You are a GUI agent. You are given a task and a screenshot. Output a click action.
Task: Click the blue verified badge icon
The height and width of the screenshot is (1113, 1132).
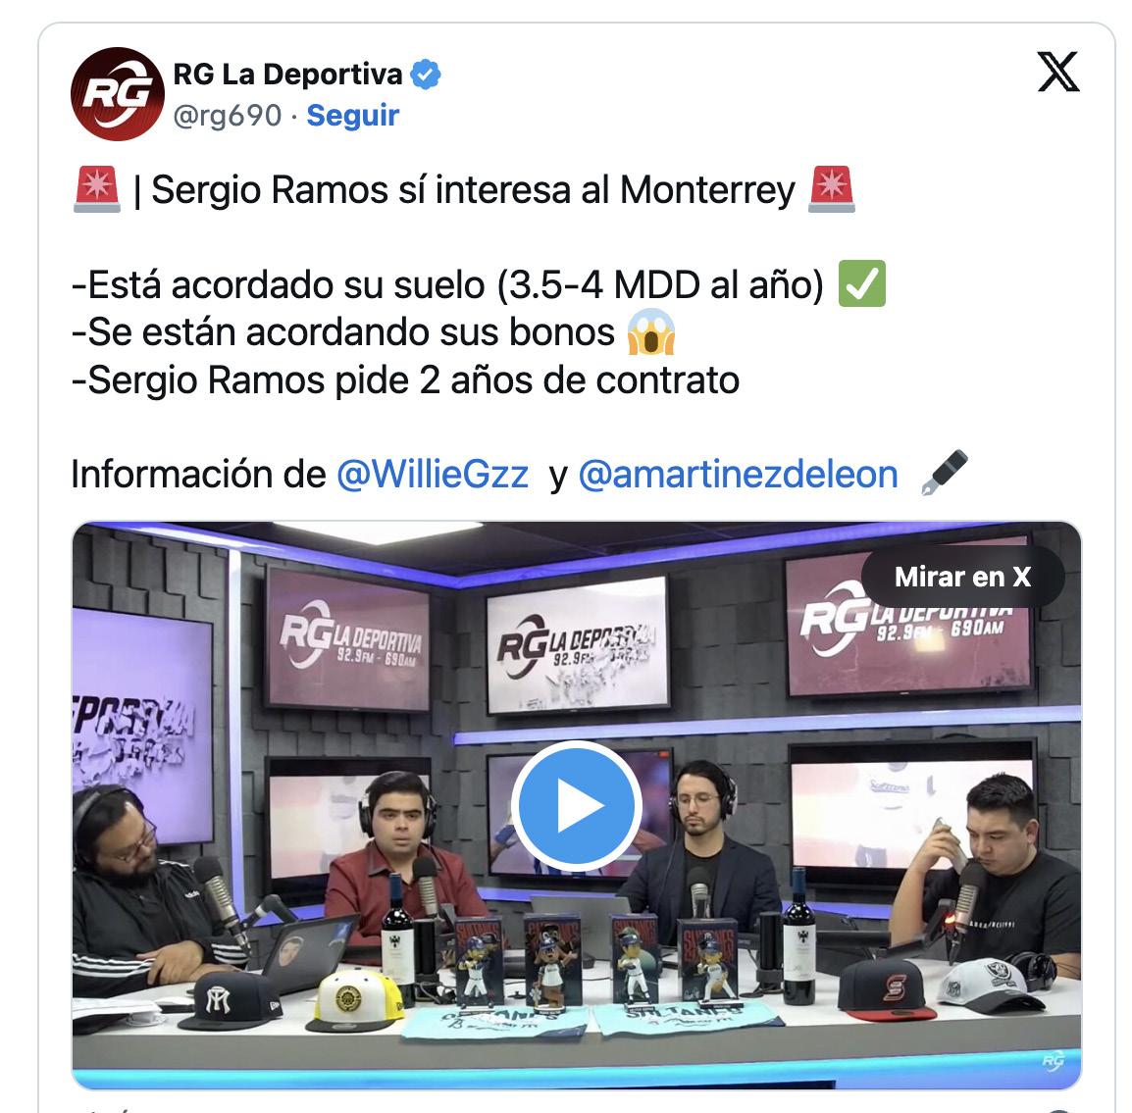click(x=425, y=75)
